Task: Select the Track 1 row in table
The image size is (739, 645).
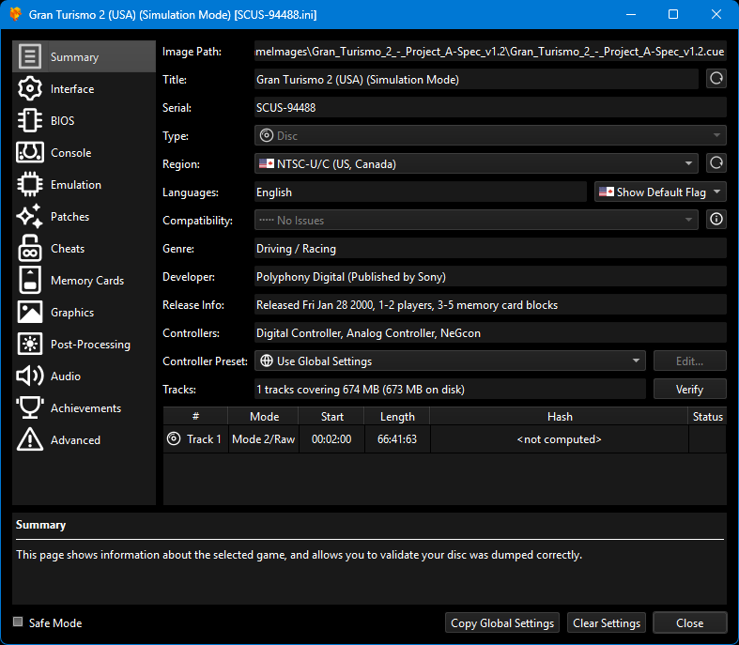Action: point(204,439)
